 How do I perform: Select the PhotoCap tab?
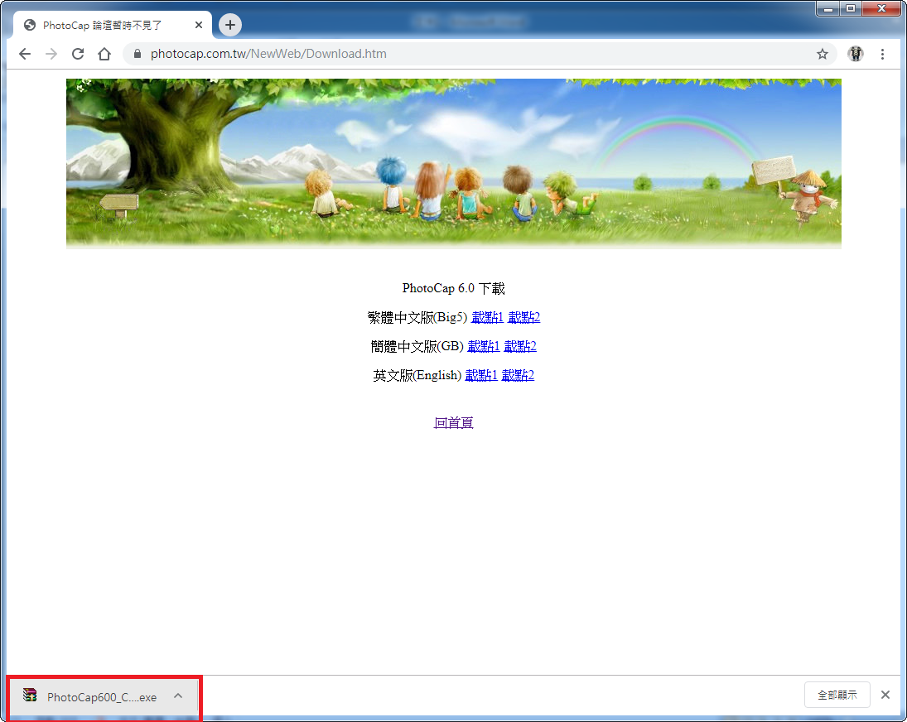113,25
